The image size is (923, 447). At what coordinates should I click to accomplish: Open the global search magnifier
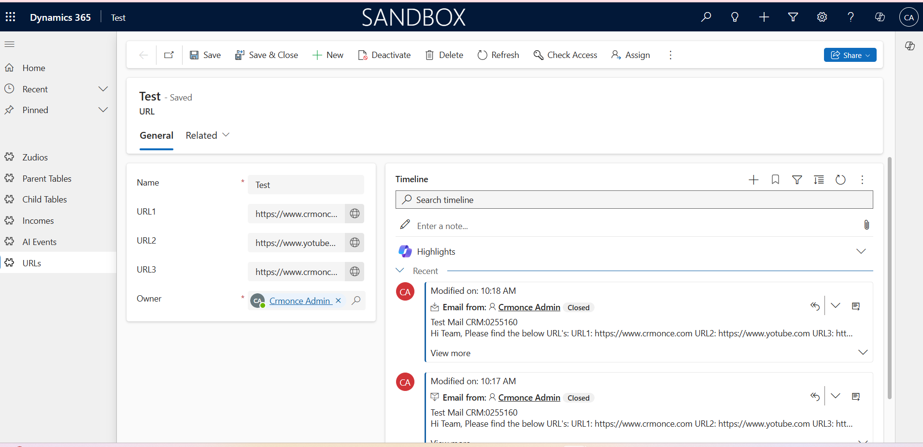tap(706, 17)
